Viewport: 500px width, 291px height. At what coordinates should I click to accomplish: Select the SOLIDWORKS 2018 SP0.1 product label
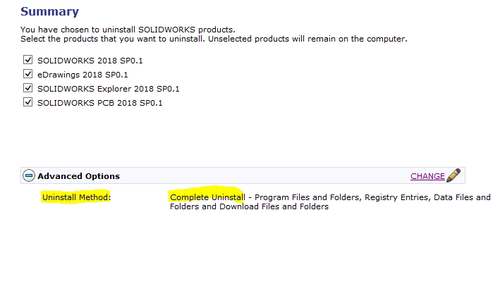(x=90, y=61)
